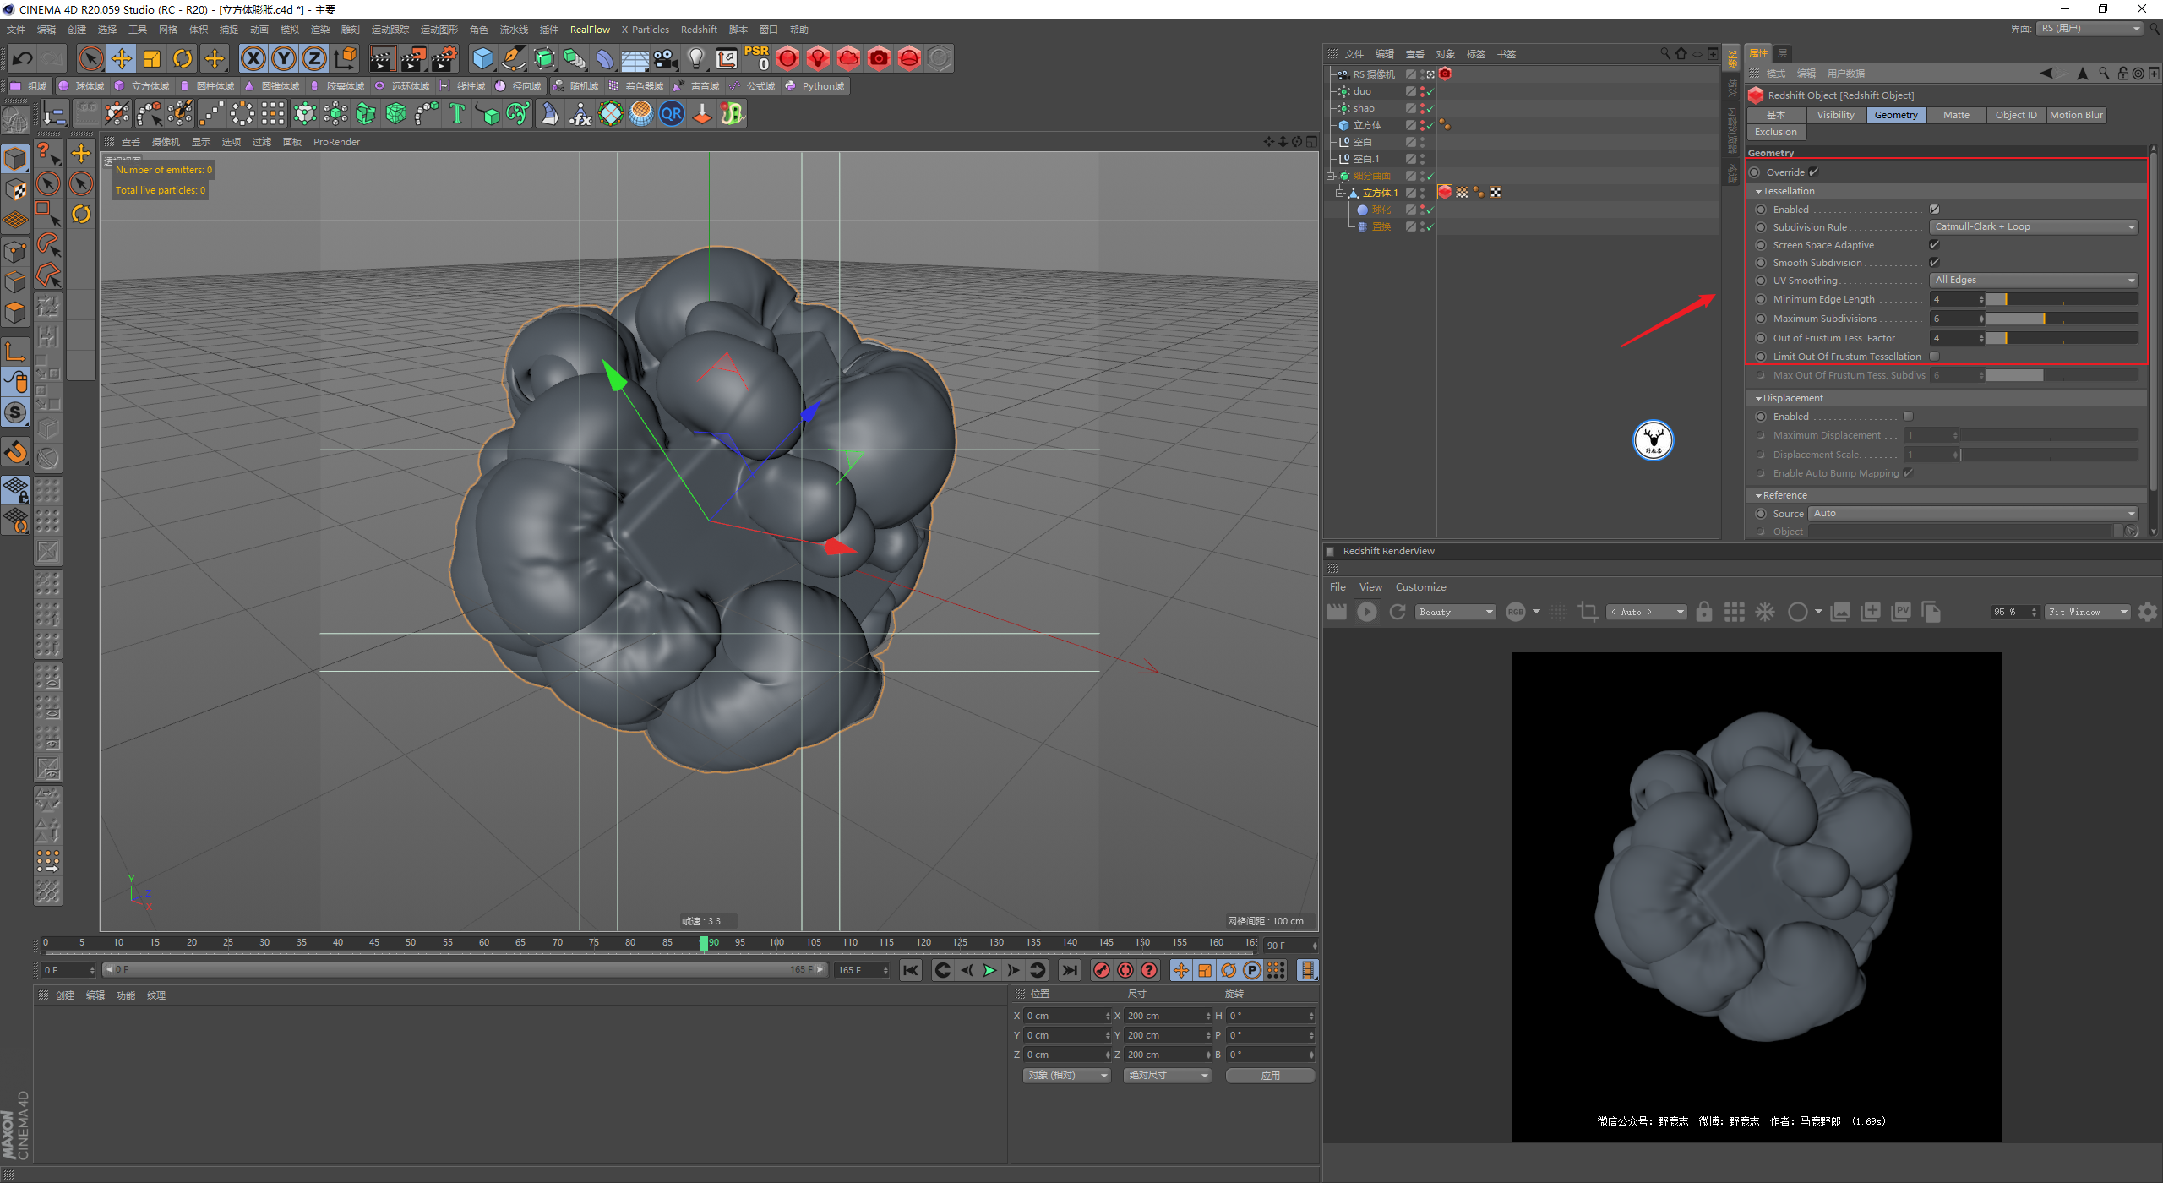Play the timeline animation forward
The height and width of the screenshot is (1183, 2163).
(x=989, y=970)
